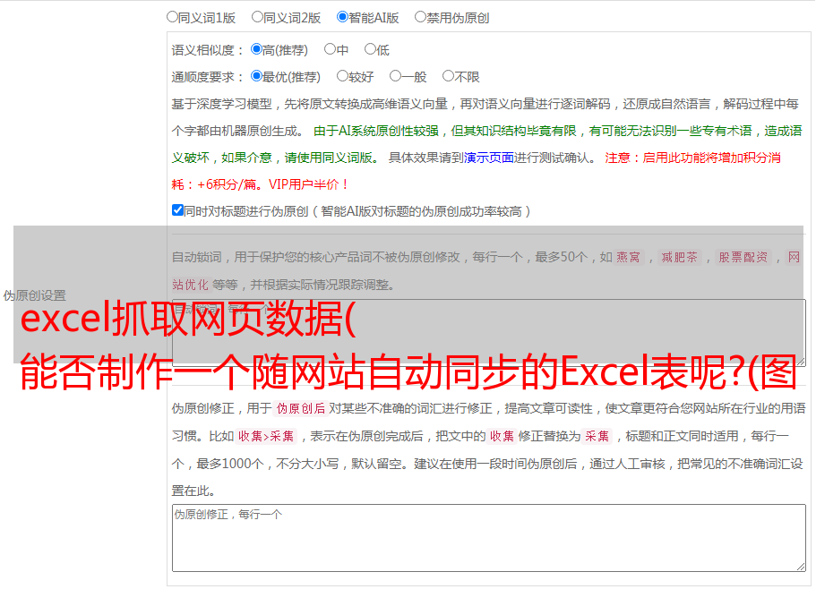Image resolution: width=816 pixels, height=589 pixels.
Task: Select the 同义词1版 radio option
Action: point(172,17)
